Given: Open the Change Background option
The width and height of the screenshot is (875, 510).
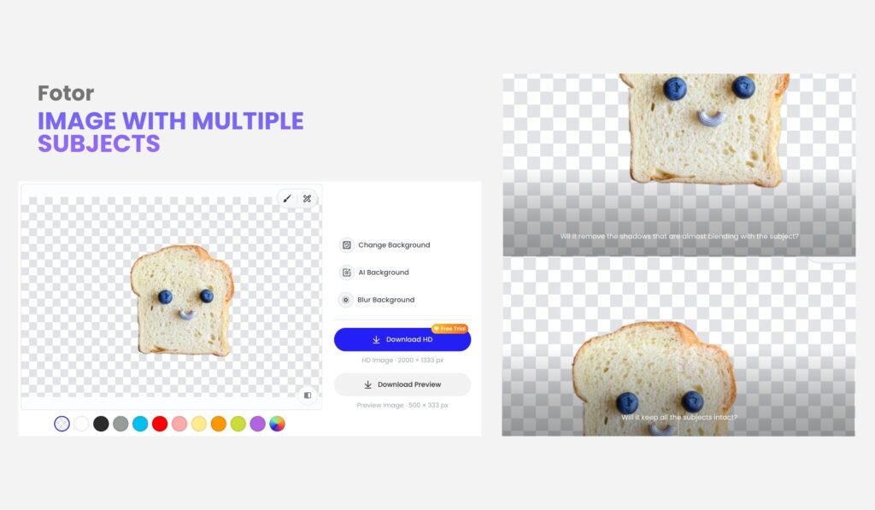Looking at the screenshot, I should [385, 245].
